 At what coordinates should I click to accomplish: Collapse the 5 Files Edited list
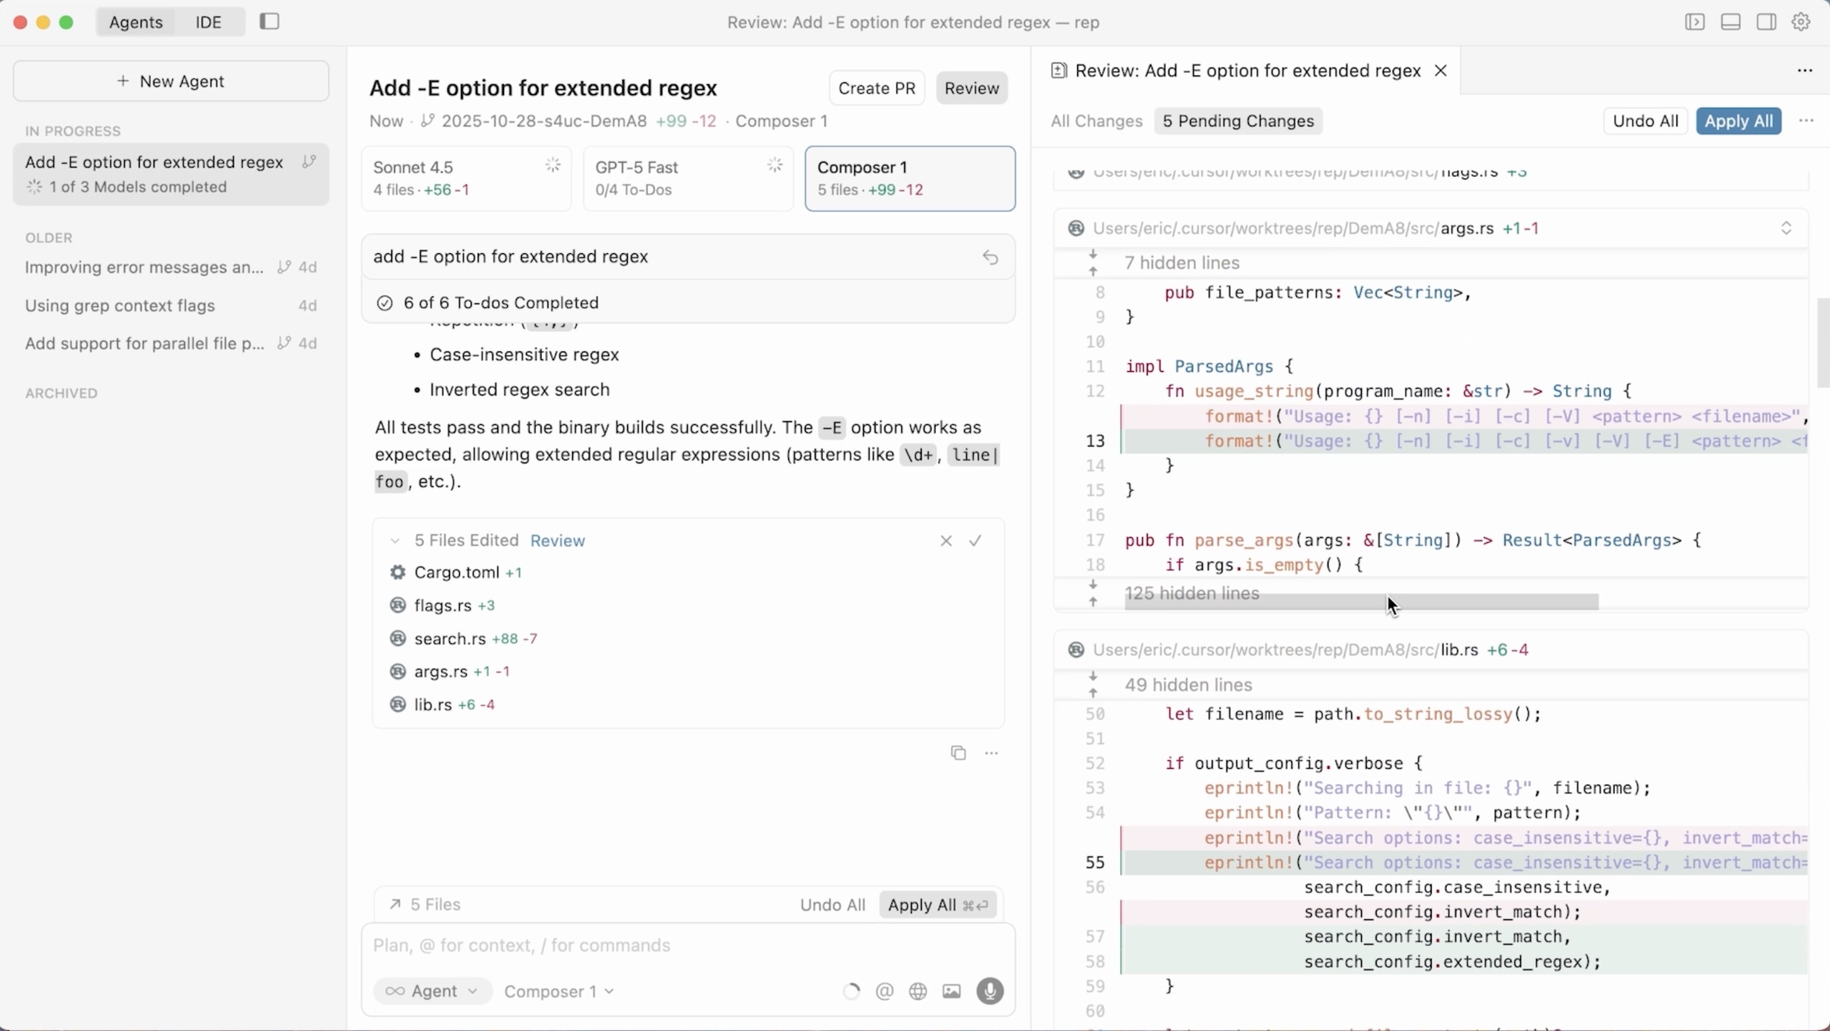coord(395,541)
